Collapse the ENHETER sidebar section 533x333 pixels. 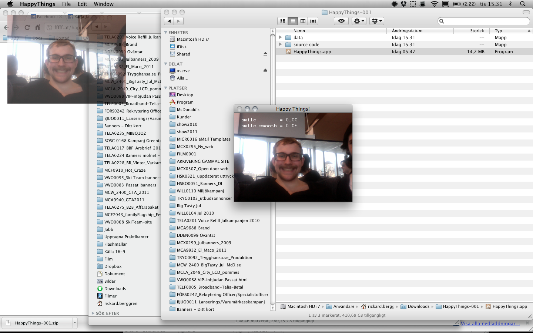pos(166,33)
